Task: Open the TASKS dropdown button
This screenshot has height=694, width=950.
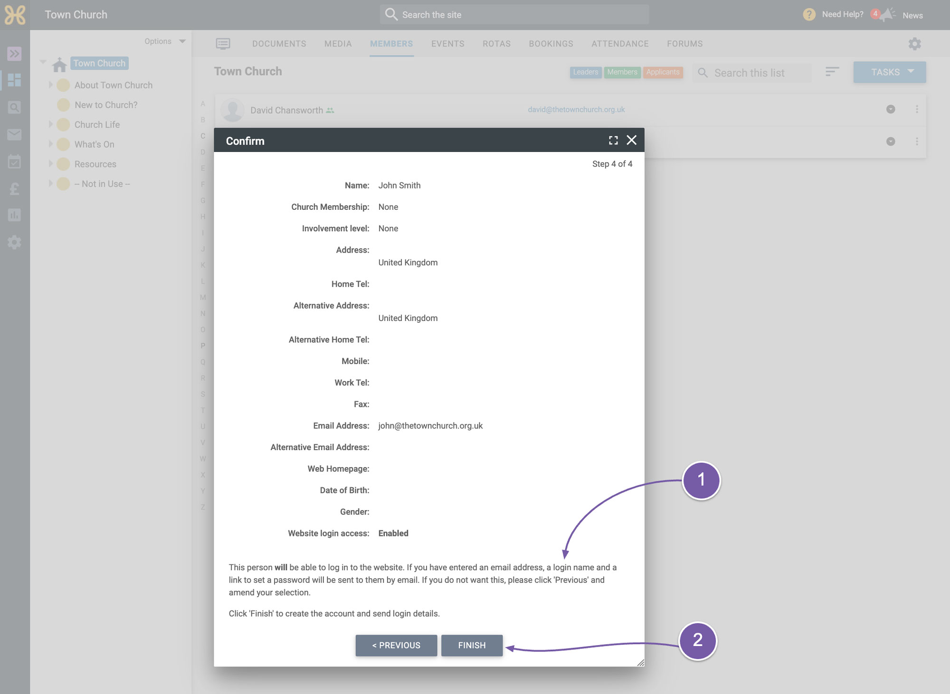Action: coord(889,72)
